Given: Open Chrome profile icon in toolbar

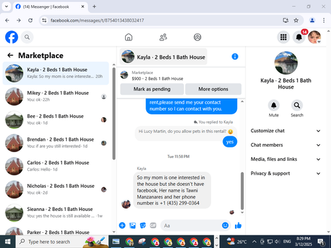Looking at the screenshot, I should tap(312, 21).
